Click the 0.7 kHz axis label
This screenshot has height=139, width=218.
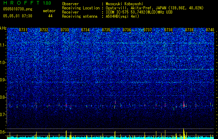click(x=3, y=115)
